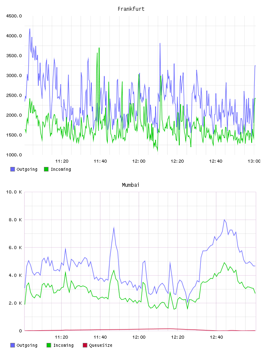Click the Frankfurt chart title

(131, 9)
